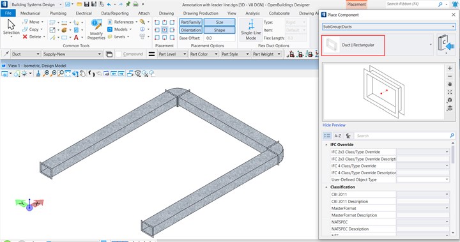Click the Zoom In view icon
The image size is (460, 242).
click(46, 73)
